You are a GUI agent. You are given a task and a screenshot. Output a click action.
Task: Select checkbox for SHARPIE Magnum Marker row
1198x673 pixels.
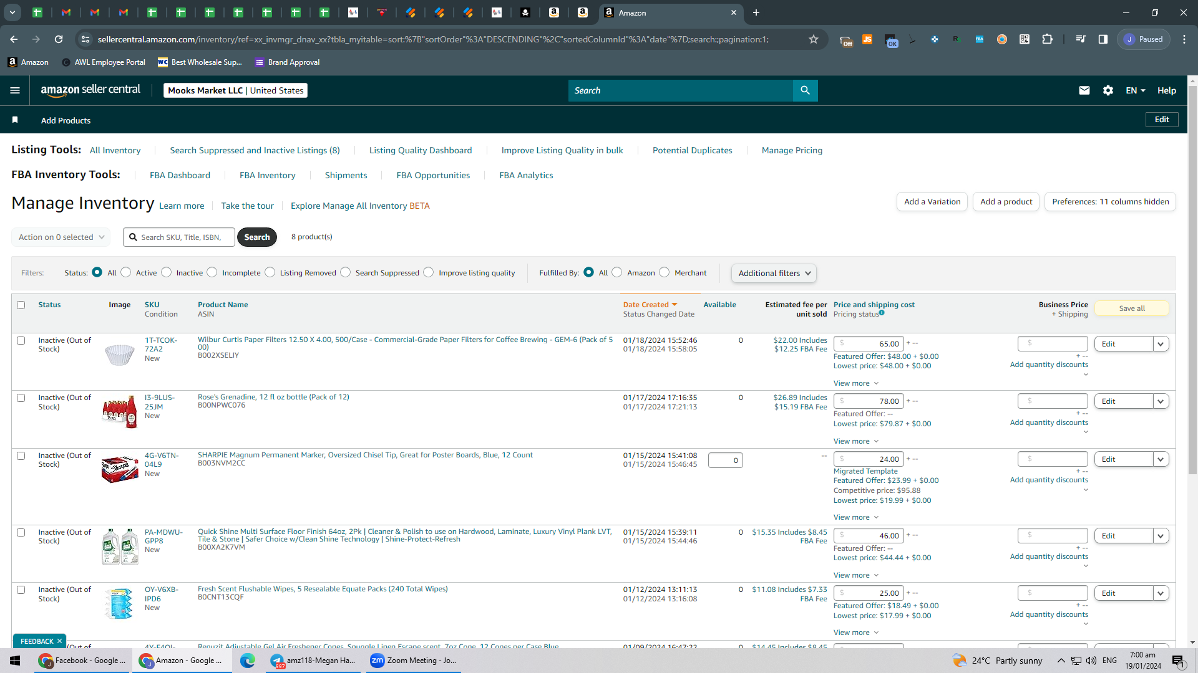21,456
